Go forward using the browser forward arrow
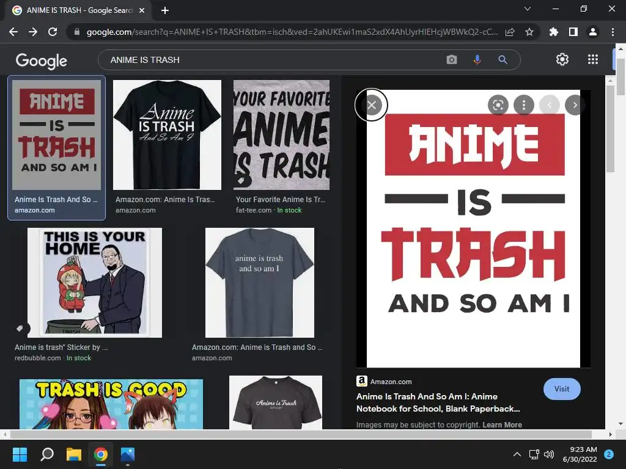The width and height of the screenshot is (626, 469). (x=33, y=32)
